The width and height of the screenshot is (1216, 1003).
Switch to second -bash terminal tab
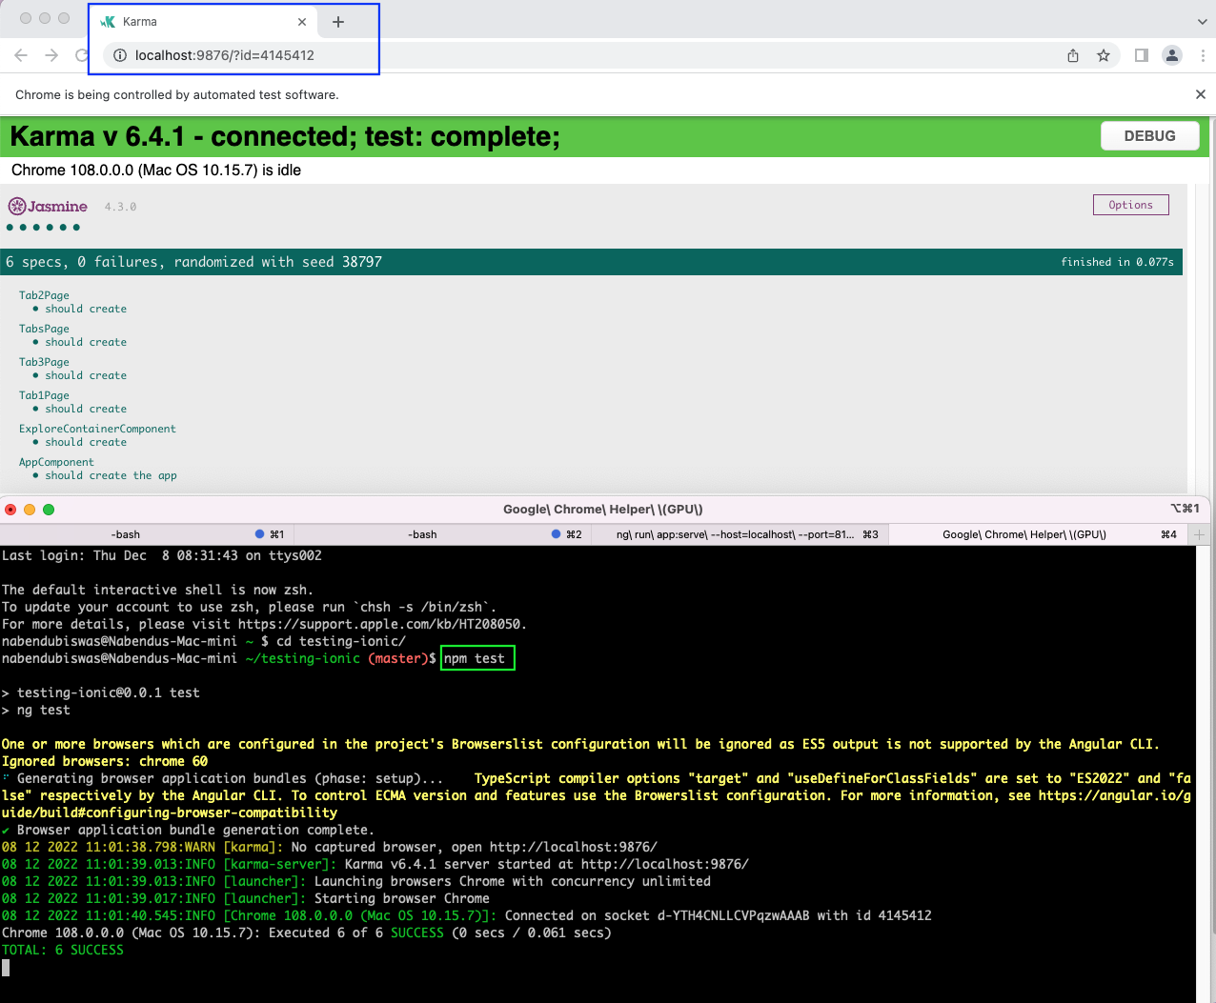(443, 534)
